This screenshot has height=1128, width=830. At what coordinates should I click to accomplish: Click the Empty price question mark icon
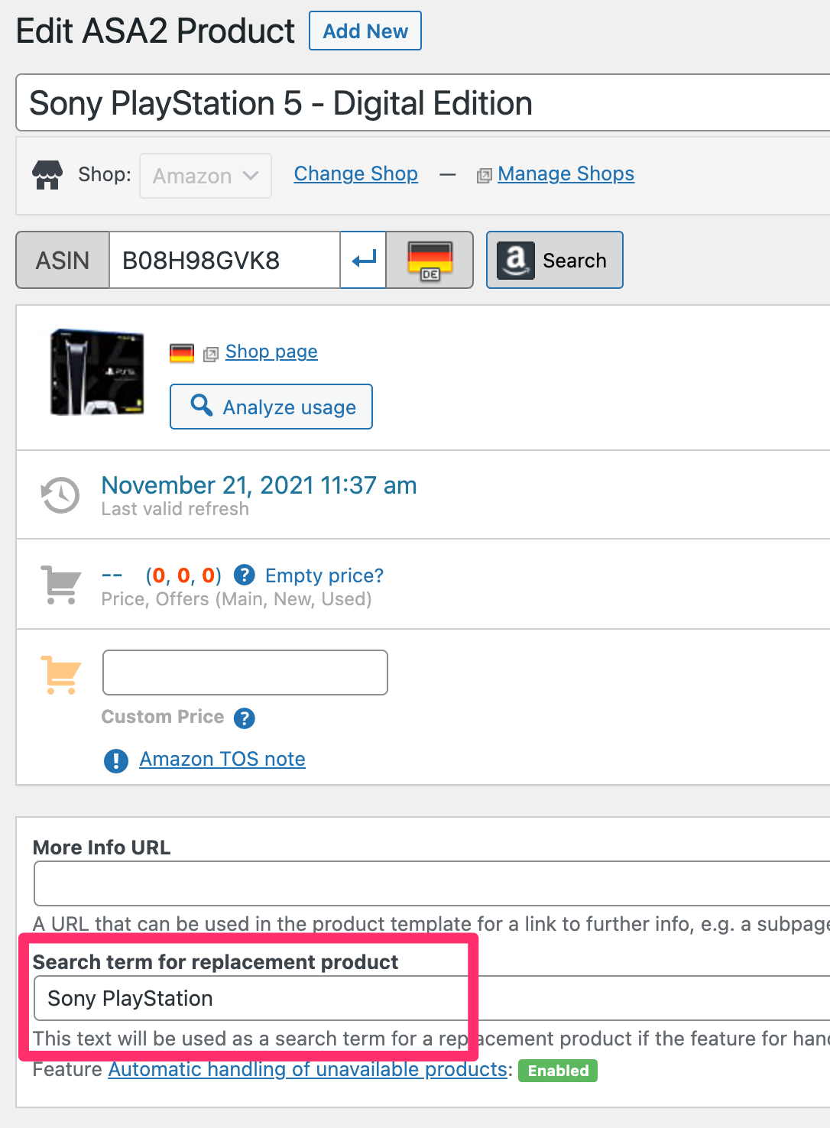pyautogui.click(x=243, y=575)
